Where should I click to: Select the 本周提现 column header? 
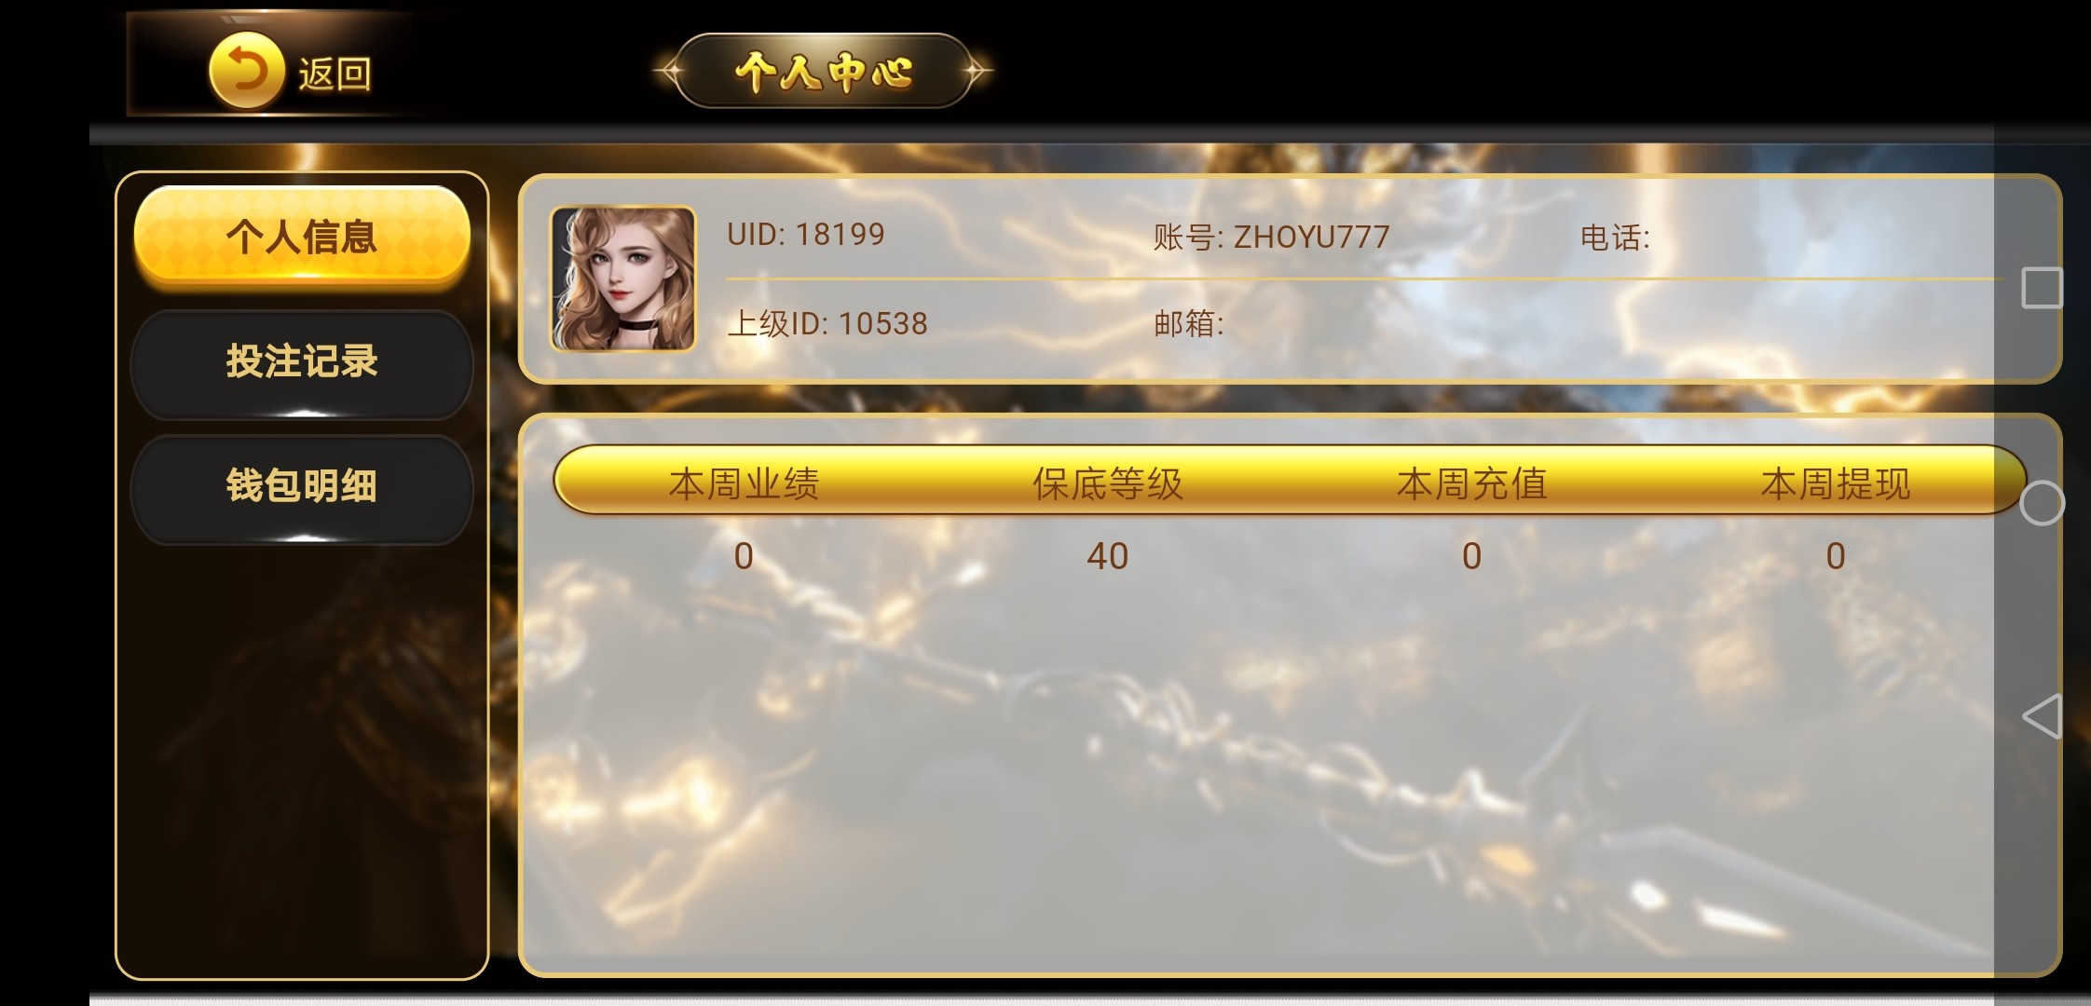[x=1836, y=484]
